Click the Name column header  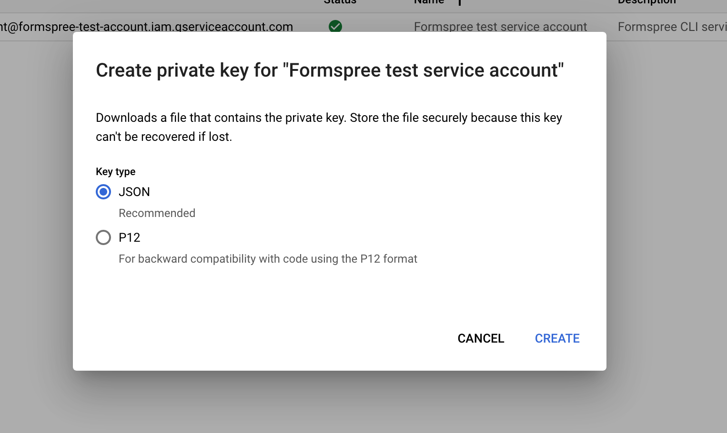point(429,2)
